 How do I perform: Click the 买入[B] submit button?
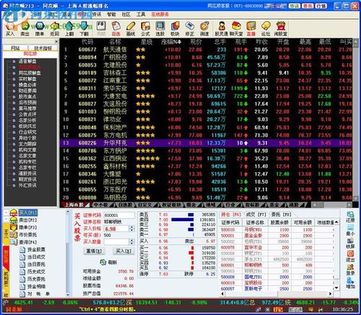[123, 251]
